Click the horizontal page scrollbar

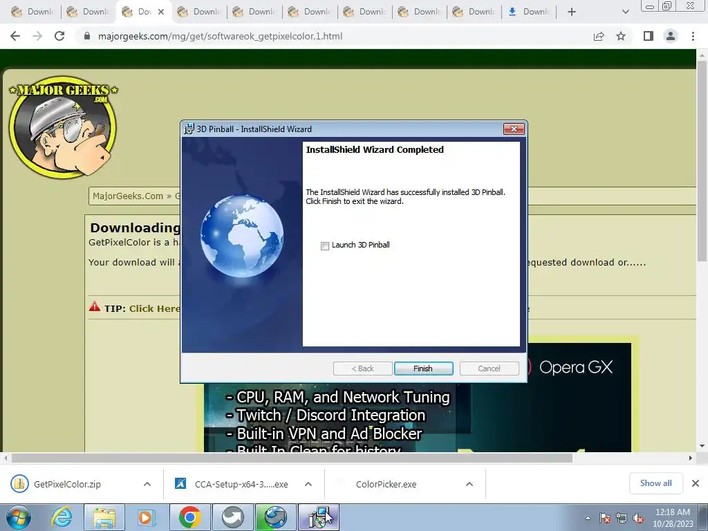pos(292,458)
